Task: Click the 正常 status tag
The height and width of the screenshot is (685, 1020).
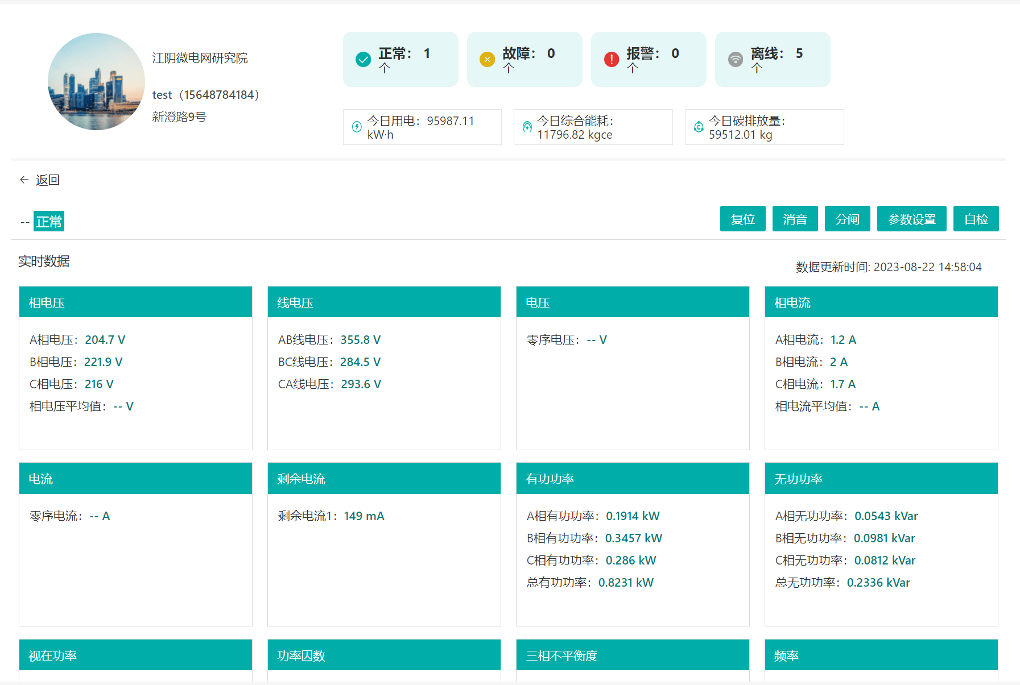Action: point(49,221)
